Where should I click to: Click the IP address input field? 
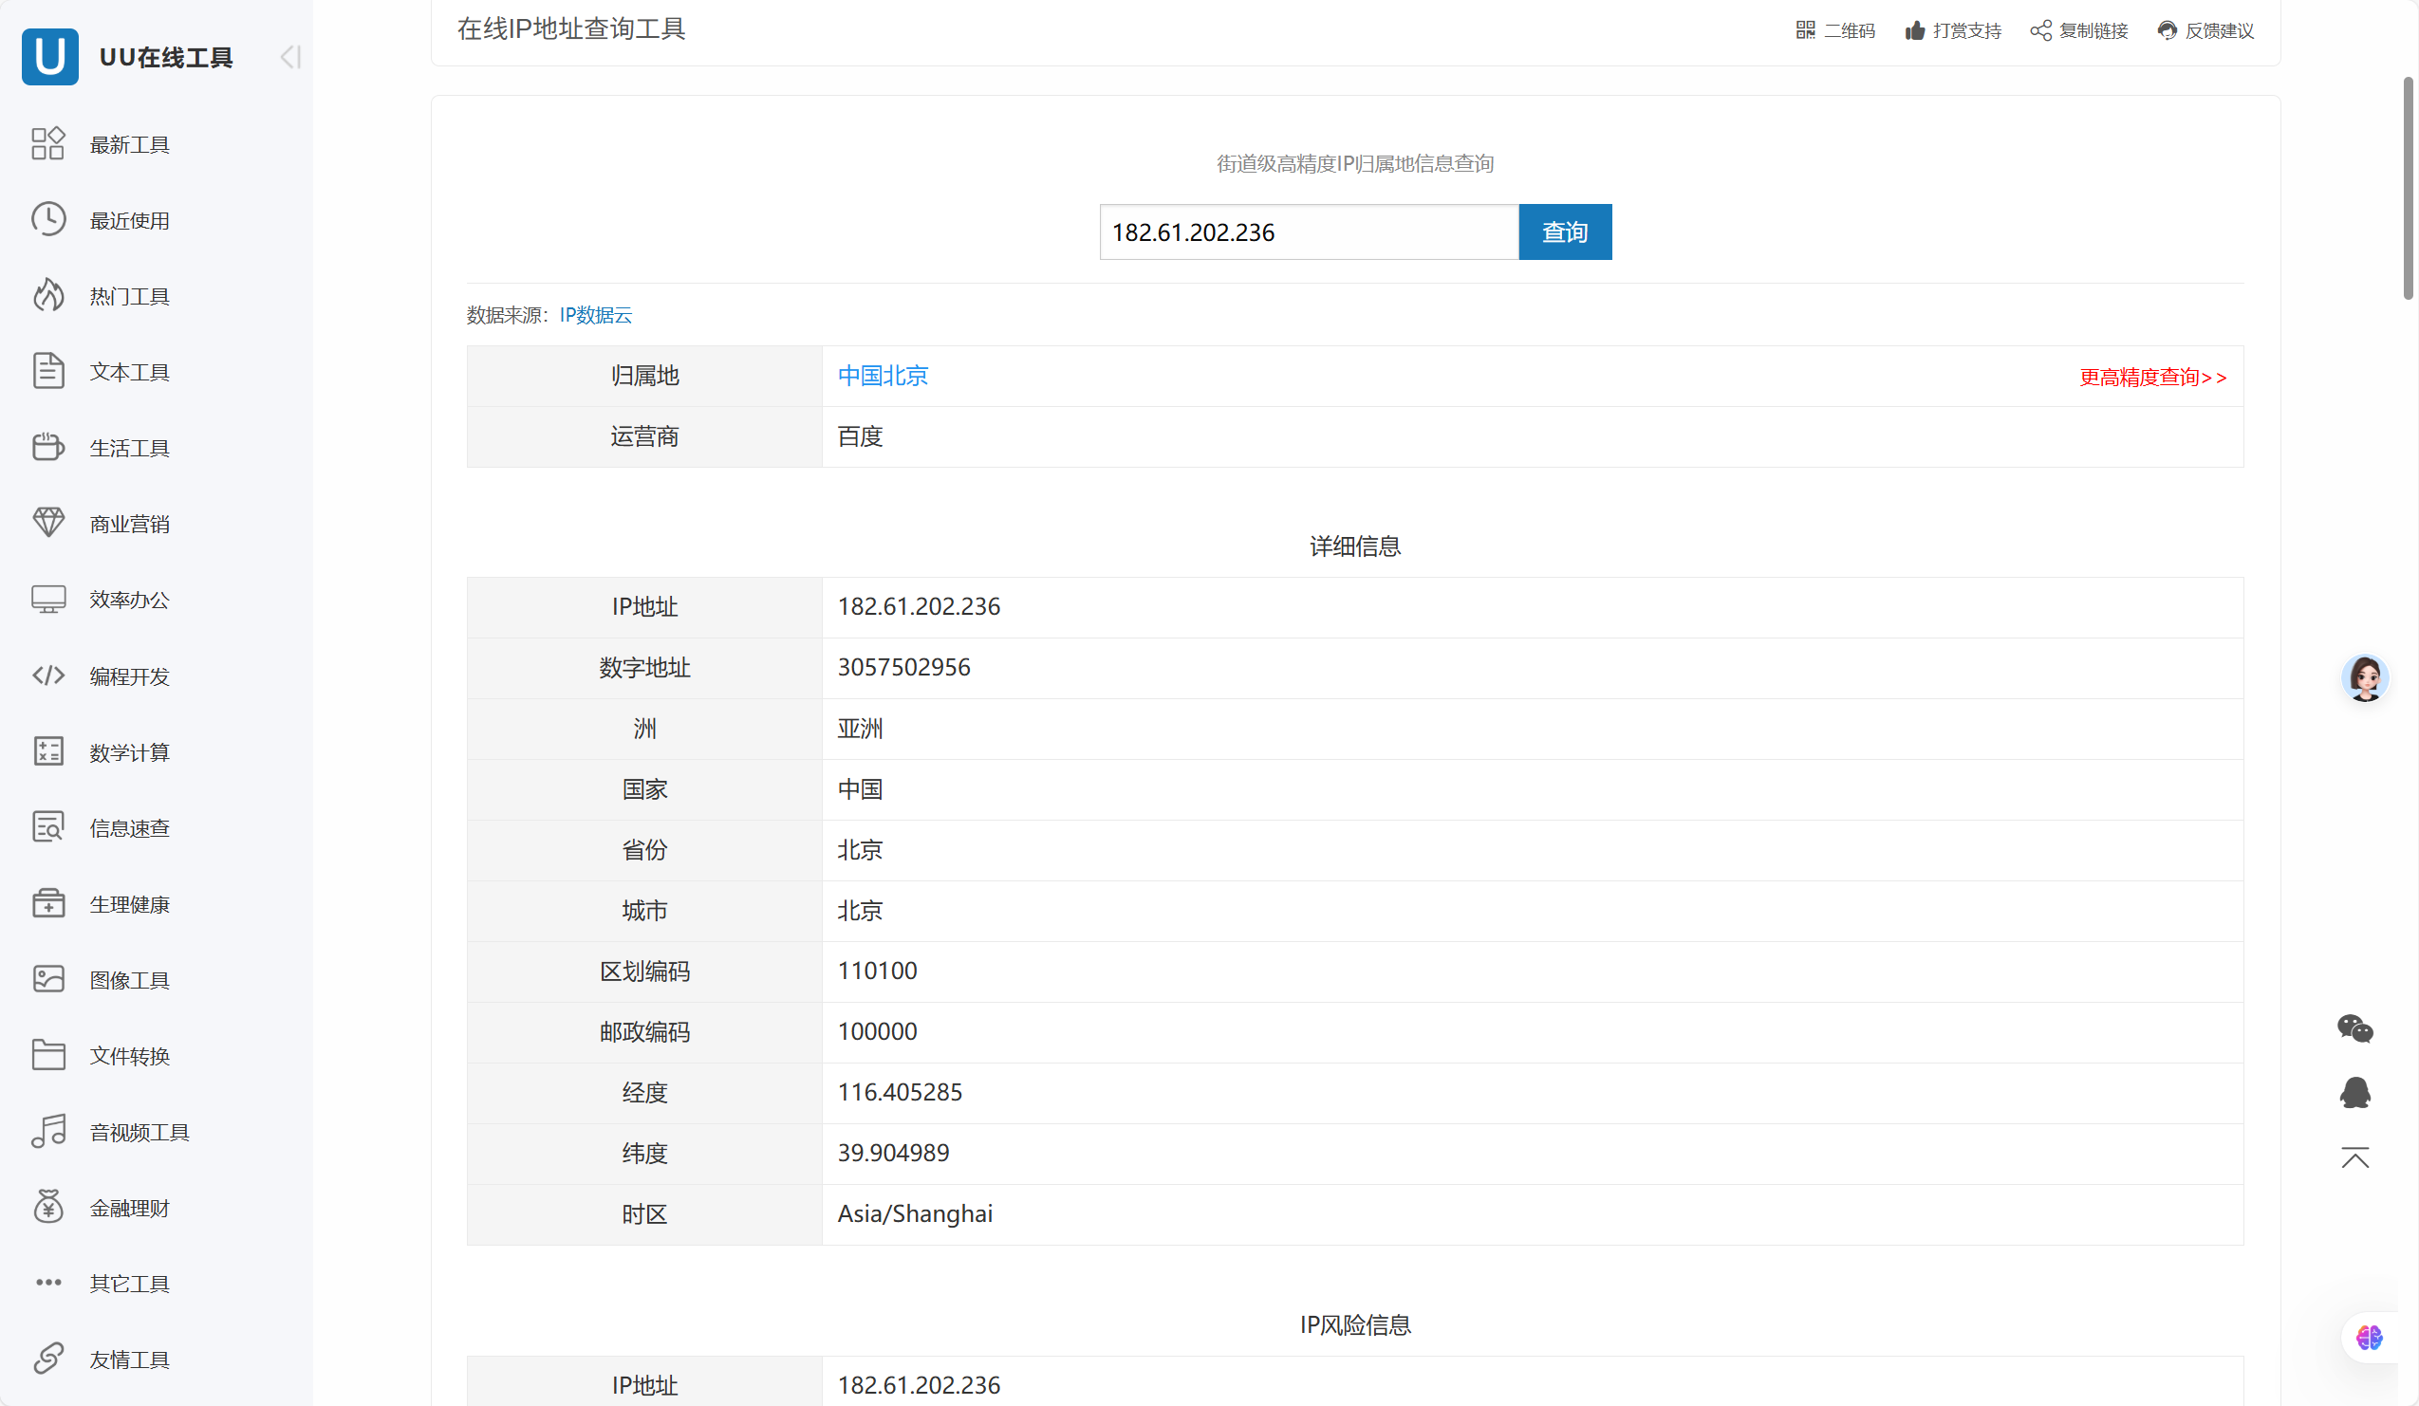tap(1308, 232)
